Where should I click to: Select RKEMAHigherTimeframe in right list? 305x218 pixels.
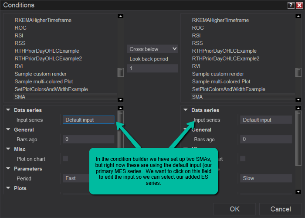tap(220, 20)
